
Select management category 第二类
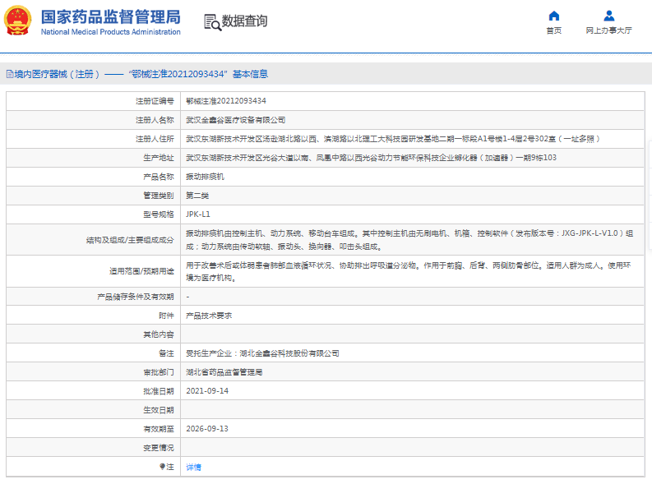197,196
